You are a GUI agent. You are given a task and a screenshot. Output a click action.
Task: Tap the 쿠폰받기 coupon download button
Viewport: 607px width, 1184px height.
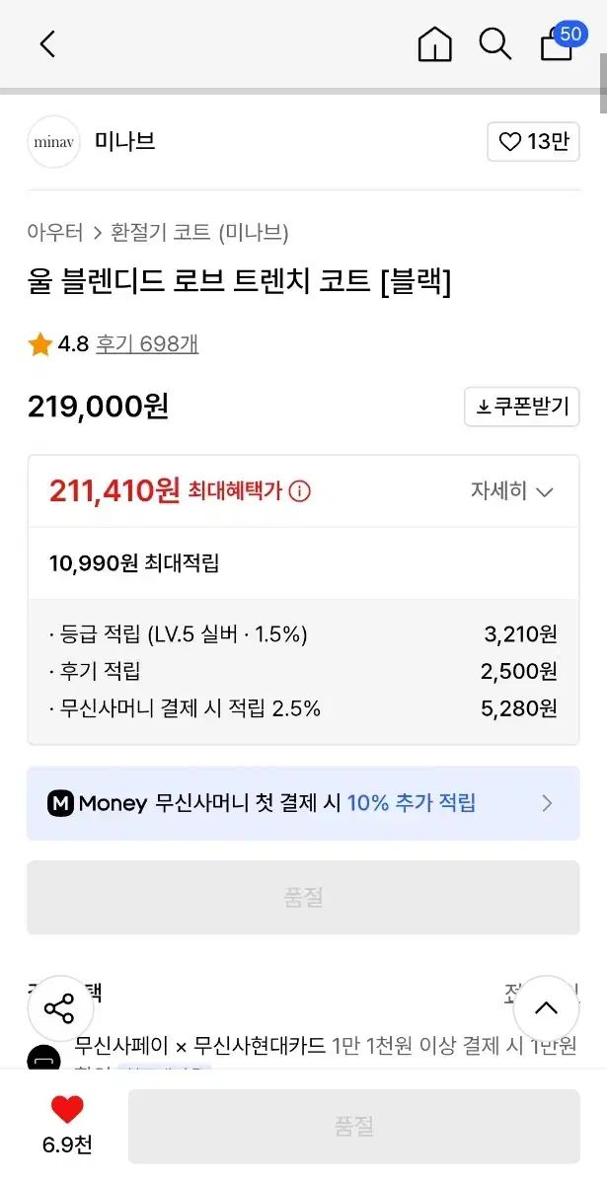point(522,407)
